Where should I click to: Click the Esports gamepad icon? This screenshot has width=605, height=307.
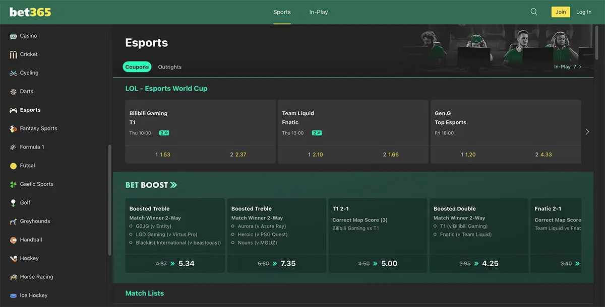click(x=14, y=110)
